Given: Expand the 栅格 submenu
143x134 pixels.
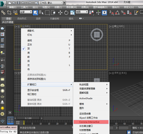Looking at the screenshot, I should click(x=91, y=104).
